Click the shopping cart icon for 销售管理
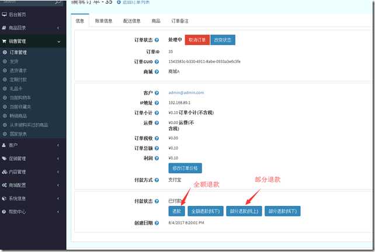 4,41
